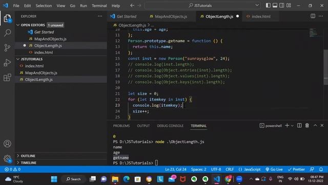The height and width of the screenshot is (185, 328).
Task: Close the terminal panel
Action: coord(322,125)
